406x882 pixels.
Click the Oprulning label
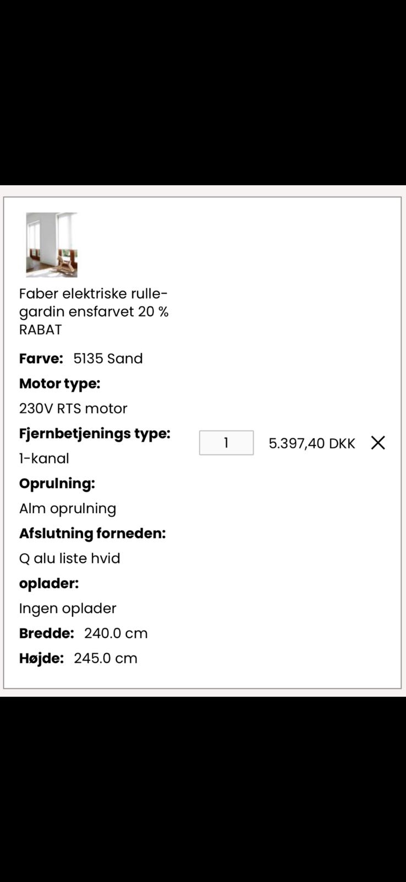pos(57,483)
